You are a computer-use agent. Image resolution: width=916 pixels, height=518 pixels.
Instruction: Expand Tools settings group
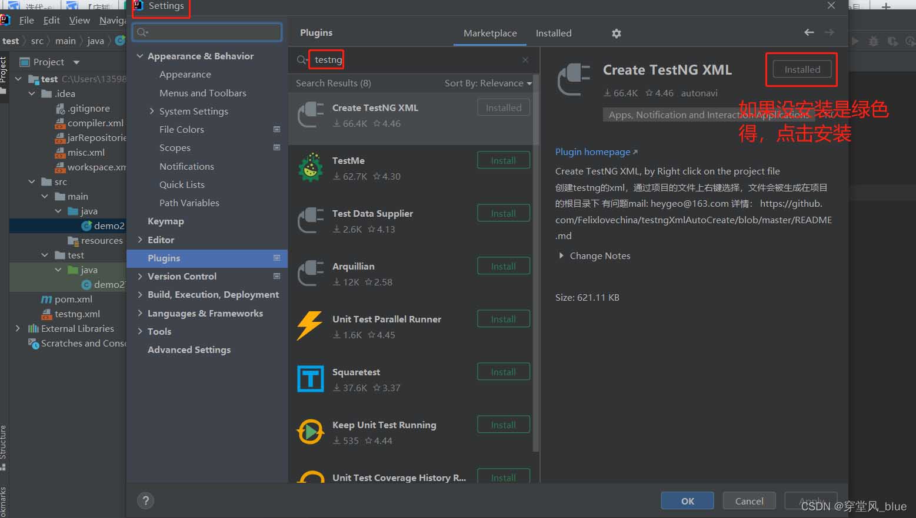tap(140, 331)
